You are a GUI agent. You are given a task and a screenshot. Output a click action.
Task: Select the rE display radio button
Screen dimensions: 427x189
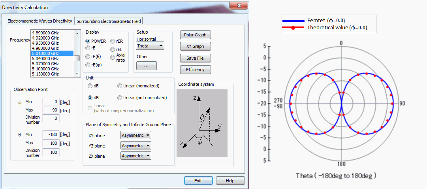tap(88, 48)
